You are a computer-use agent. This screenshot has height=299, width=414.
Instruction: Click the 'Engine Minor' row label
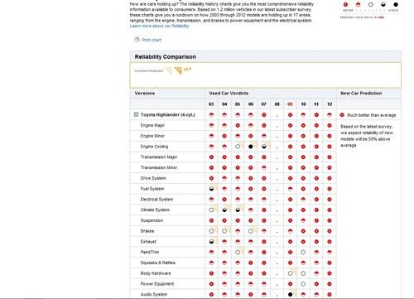(152, 136)
